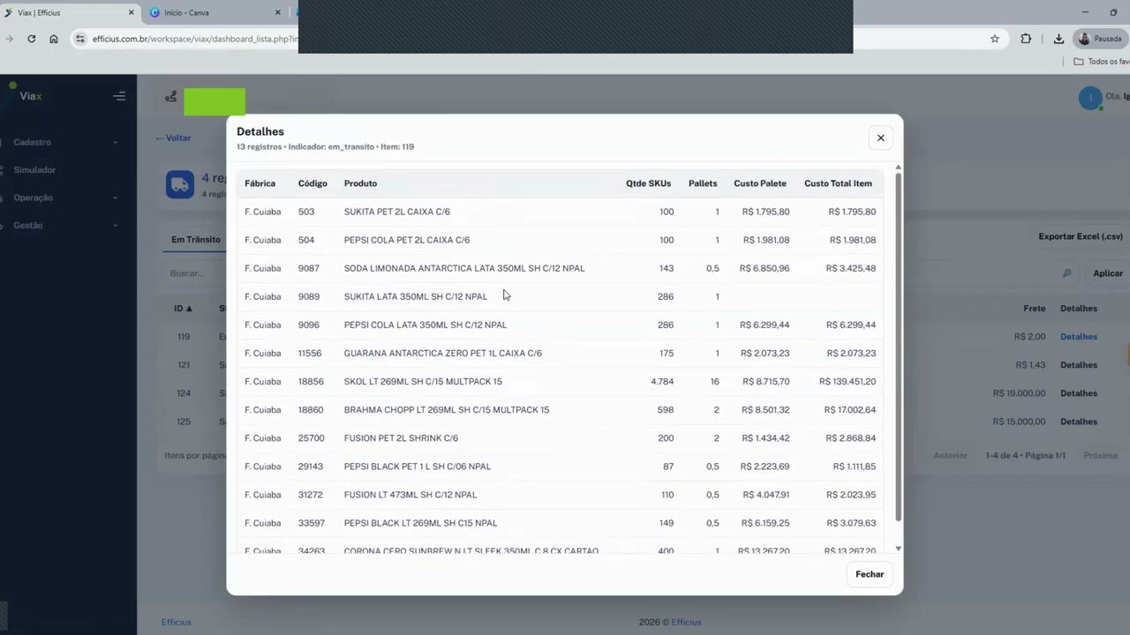Sort by the ID column header
This screenshot has width=1130, height=635.
click(x=183, y=309)
